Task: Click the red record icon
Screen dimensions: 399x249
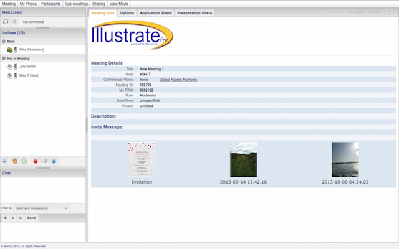Action: tap(36, 161)
